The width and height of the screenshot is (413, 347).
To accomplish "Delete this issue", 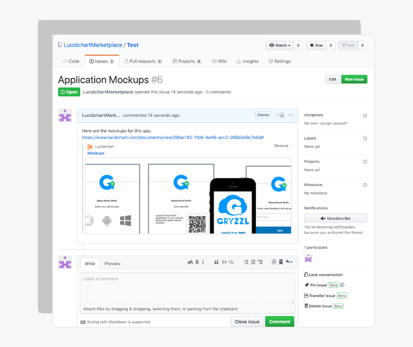I will (318, 306).
